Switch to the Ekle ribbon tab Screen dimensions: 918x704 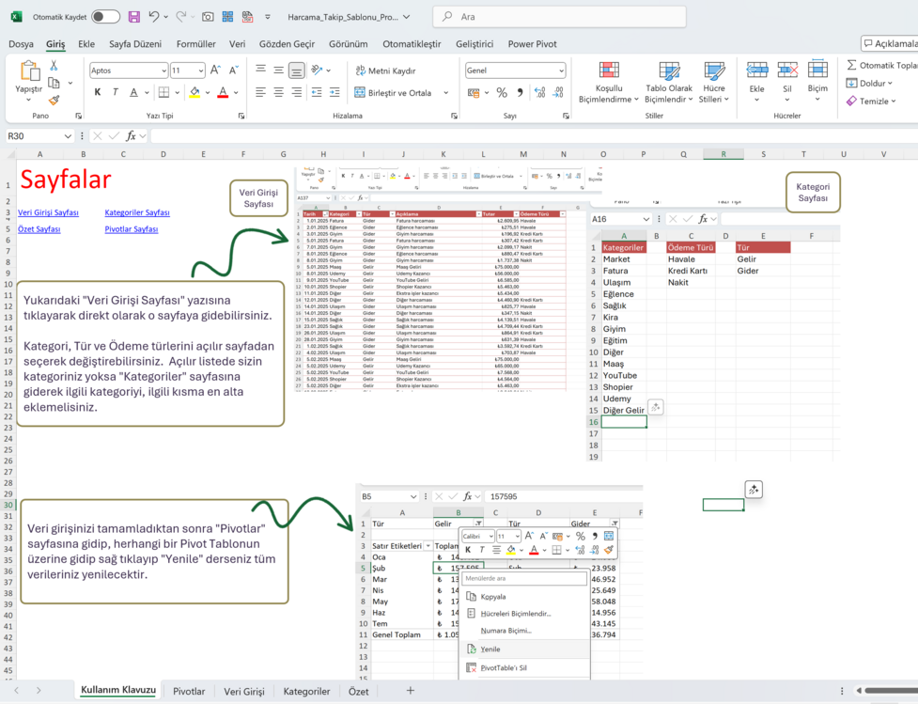click(x=86, y=44)
